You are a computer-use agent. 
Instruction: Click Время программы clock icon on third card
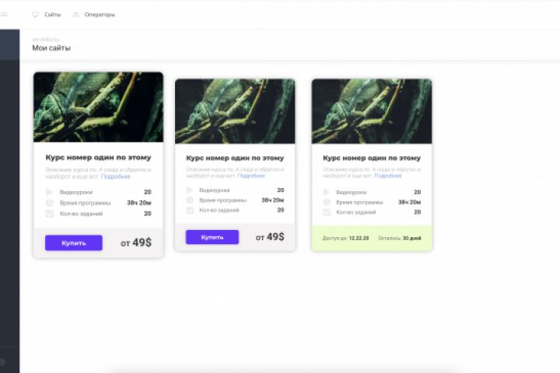pyautogui.click(x=327, y=202)
